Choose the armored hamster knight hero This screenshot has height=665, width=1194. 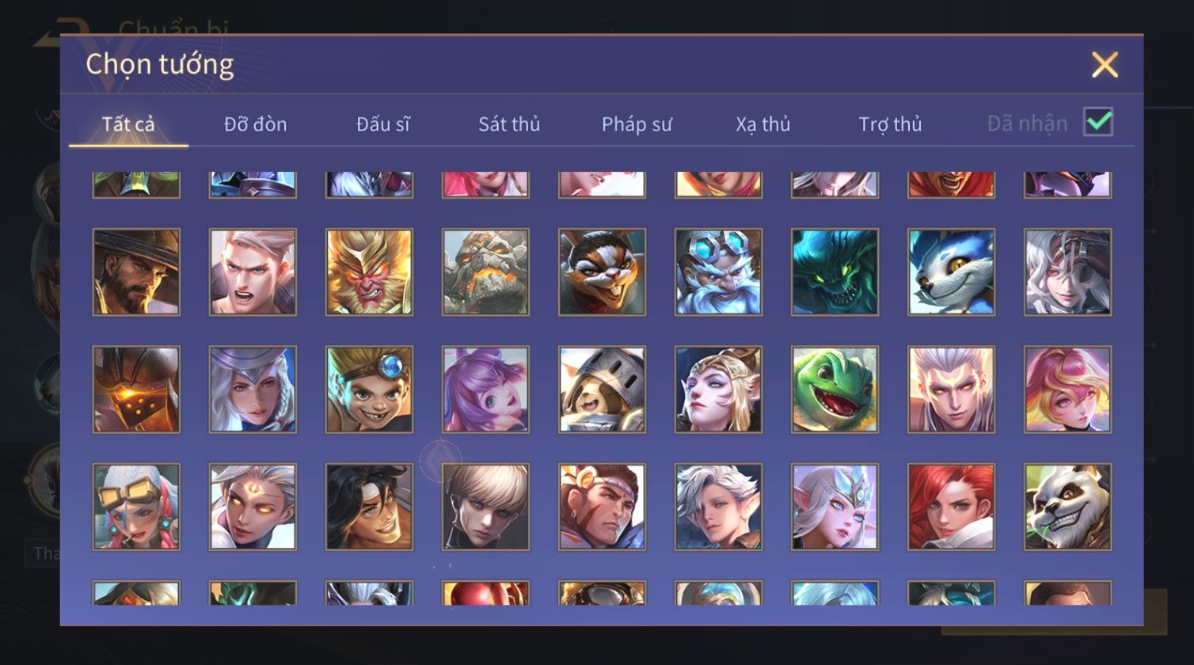click(602, 389)
